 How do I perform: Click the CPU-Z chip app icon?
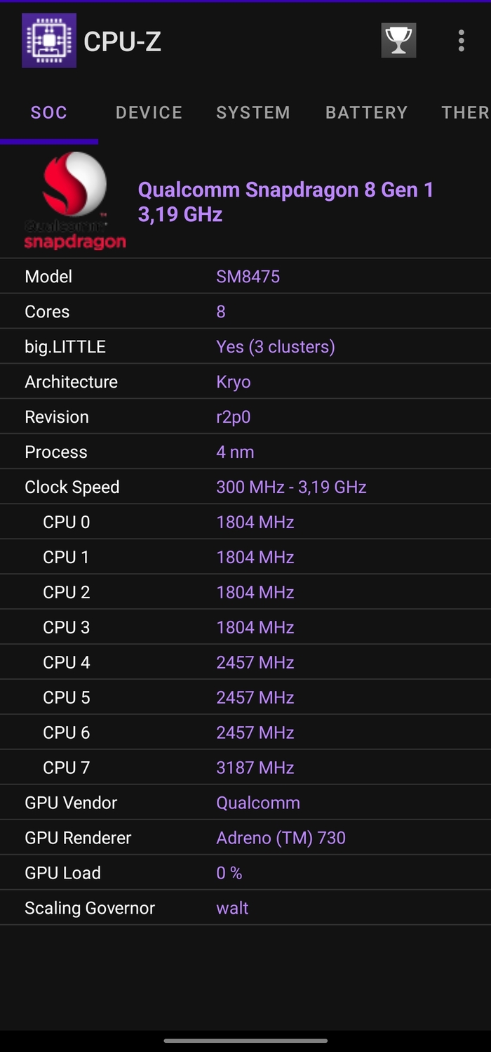(49, 41)
